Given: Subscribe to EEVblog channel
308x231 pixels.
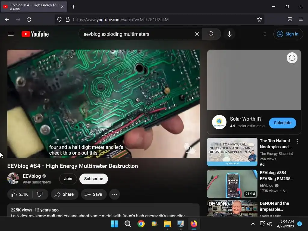Looking at the screenshot, I should 94,179.
